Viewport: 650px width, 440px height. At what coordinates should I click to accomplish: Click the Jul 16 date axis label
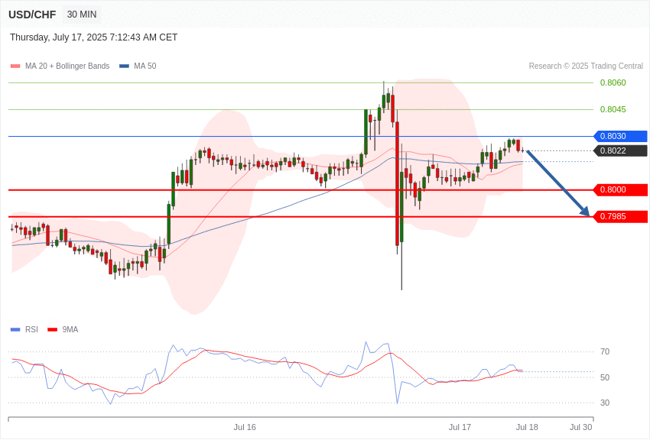tap(245, 427)
